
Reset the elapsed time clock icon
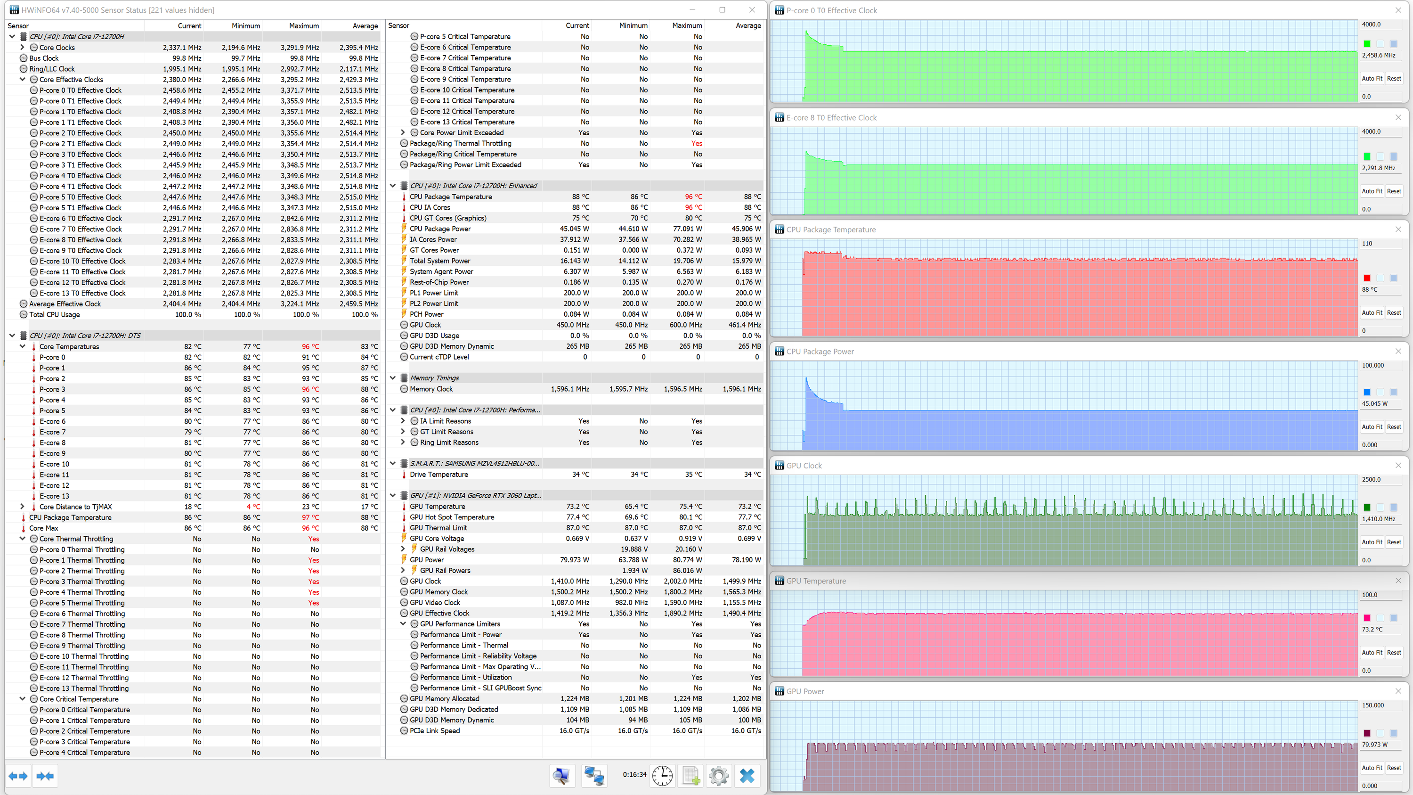click(662, 776)
